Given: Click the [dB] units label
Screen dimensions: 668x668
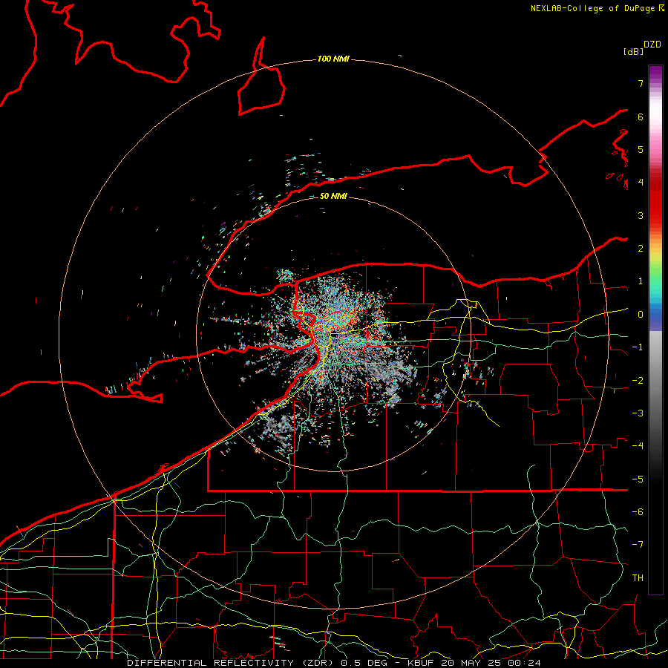Looking at the screenshot, I should (x=633, y=51).
